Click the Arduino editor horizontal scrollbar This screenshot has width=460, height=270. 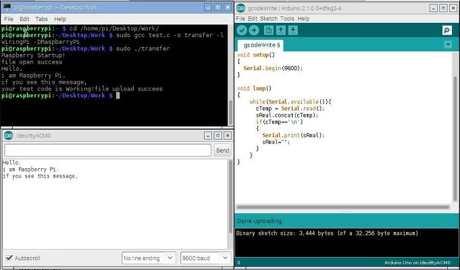[x=343, y=207]
